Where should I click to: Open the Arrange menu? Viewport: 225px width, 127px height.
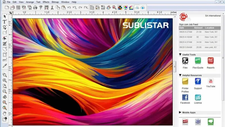pos(30,2)
